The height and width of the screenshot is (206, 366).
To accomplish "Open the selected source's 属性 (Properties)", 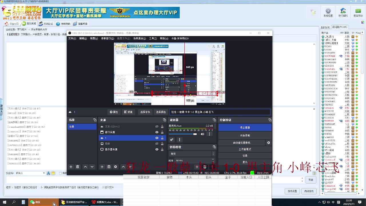I will (114, 112).
